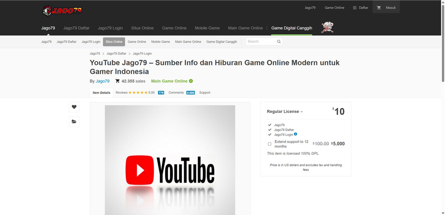Click the Daftar grid icon in header

click(354, 7)
